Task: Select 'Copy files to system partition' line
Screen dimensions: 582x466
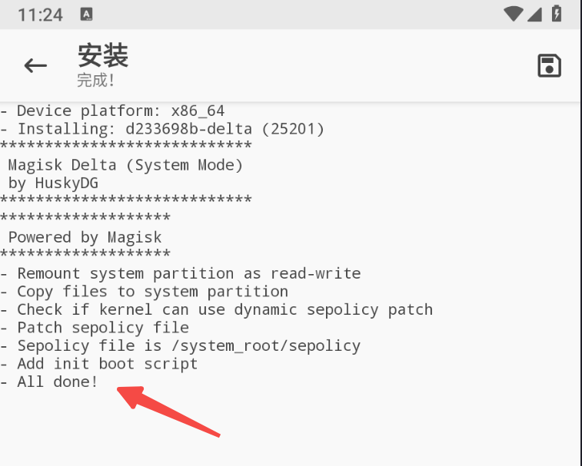Action: point(144,292)
